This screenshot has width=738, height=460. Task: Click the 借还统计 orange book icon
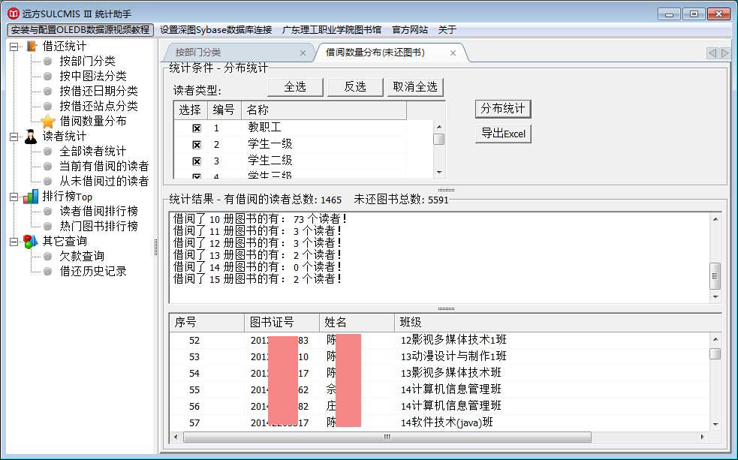(x=32, y=46)
